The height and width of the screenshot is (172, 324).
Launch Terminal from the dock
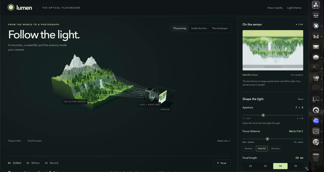[x=316, y=67]
